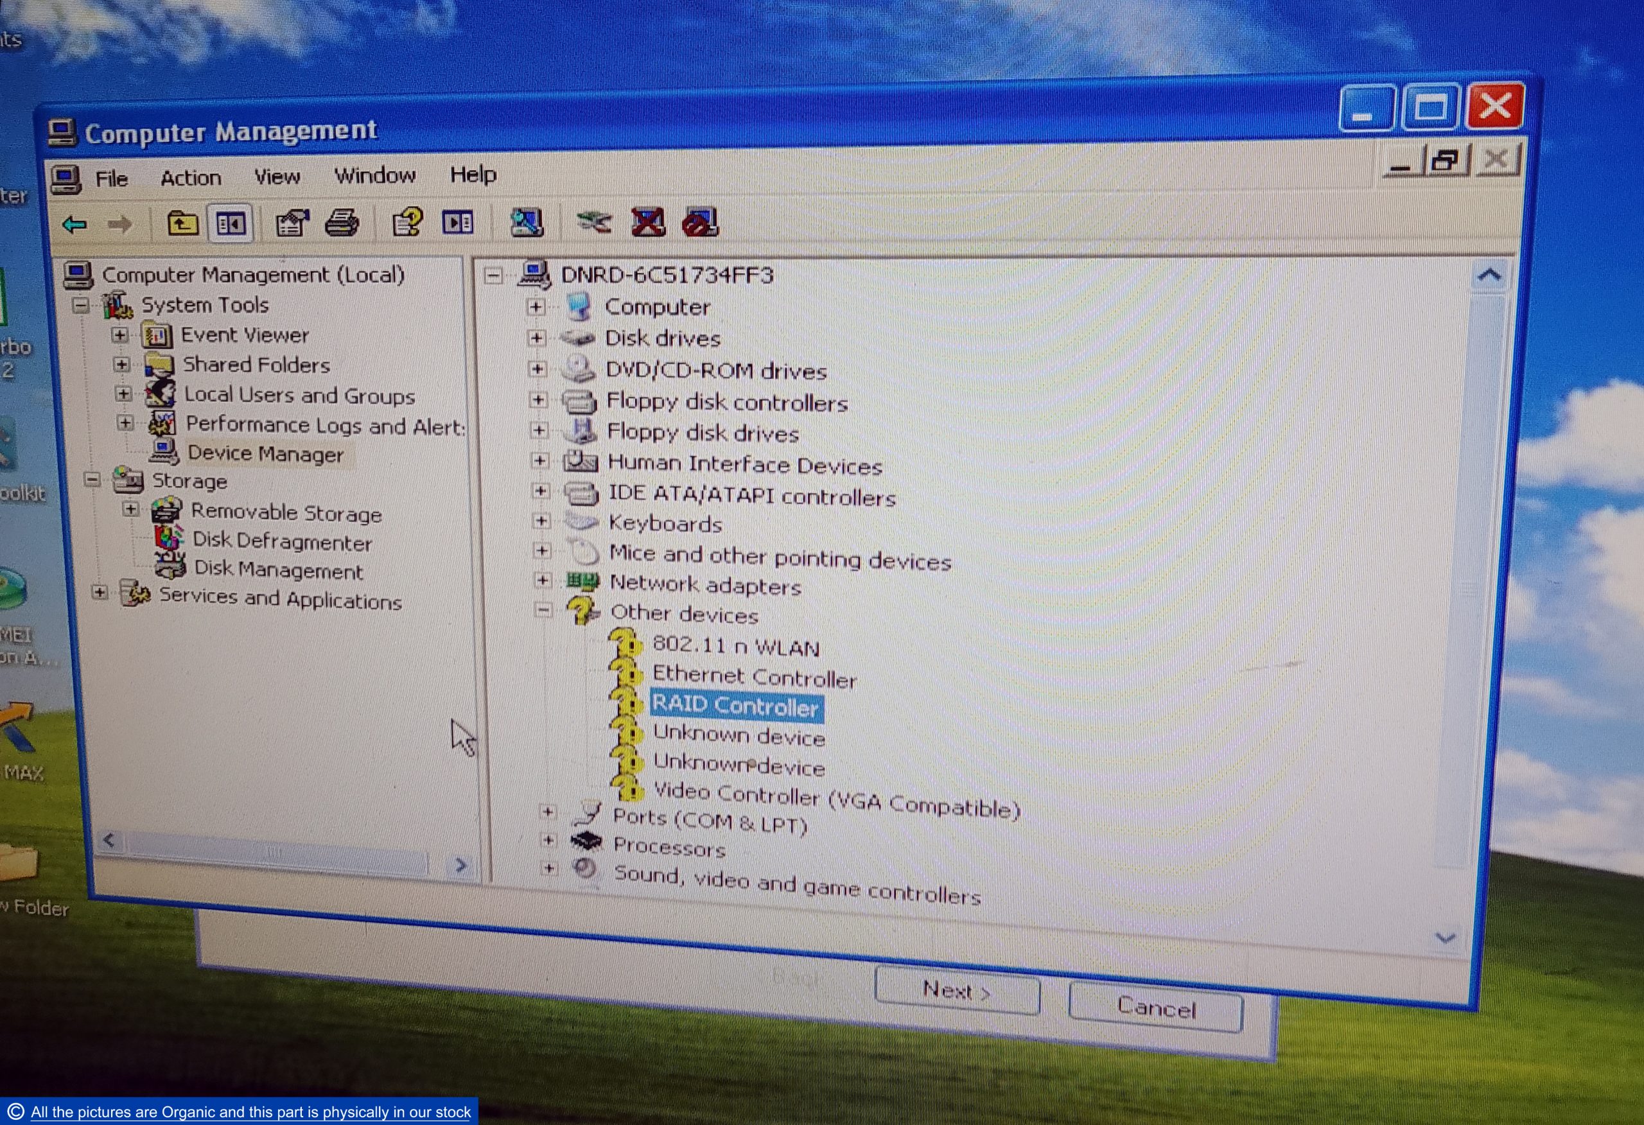This screenshot has width=1644, height=1125.
Task: Toggle the Show/Hide Console Tree icon
Action: (231, 224)
